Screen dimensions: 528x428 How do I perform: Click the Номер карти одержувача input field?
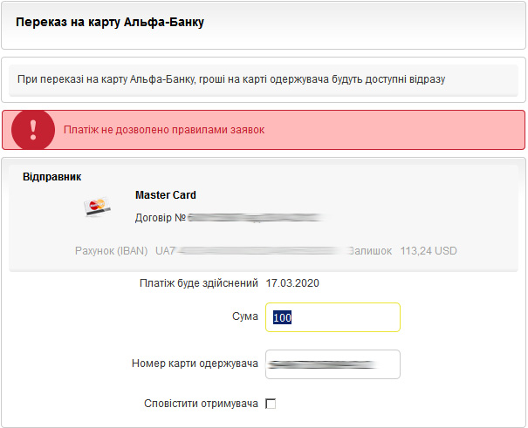(333, 364)
